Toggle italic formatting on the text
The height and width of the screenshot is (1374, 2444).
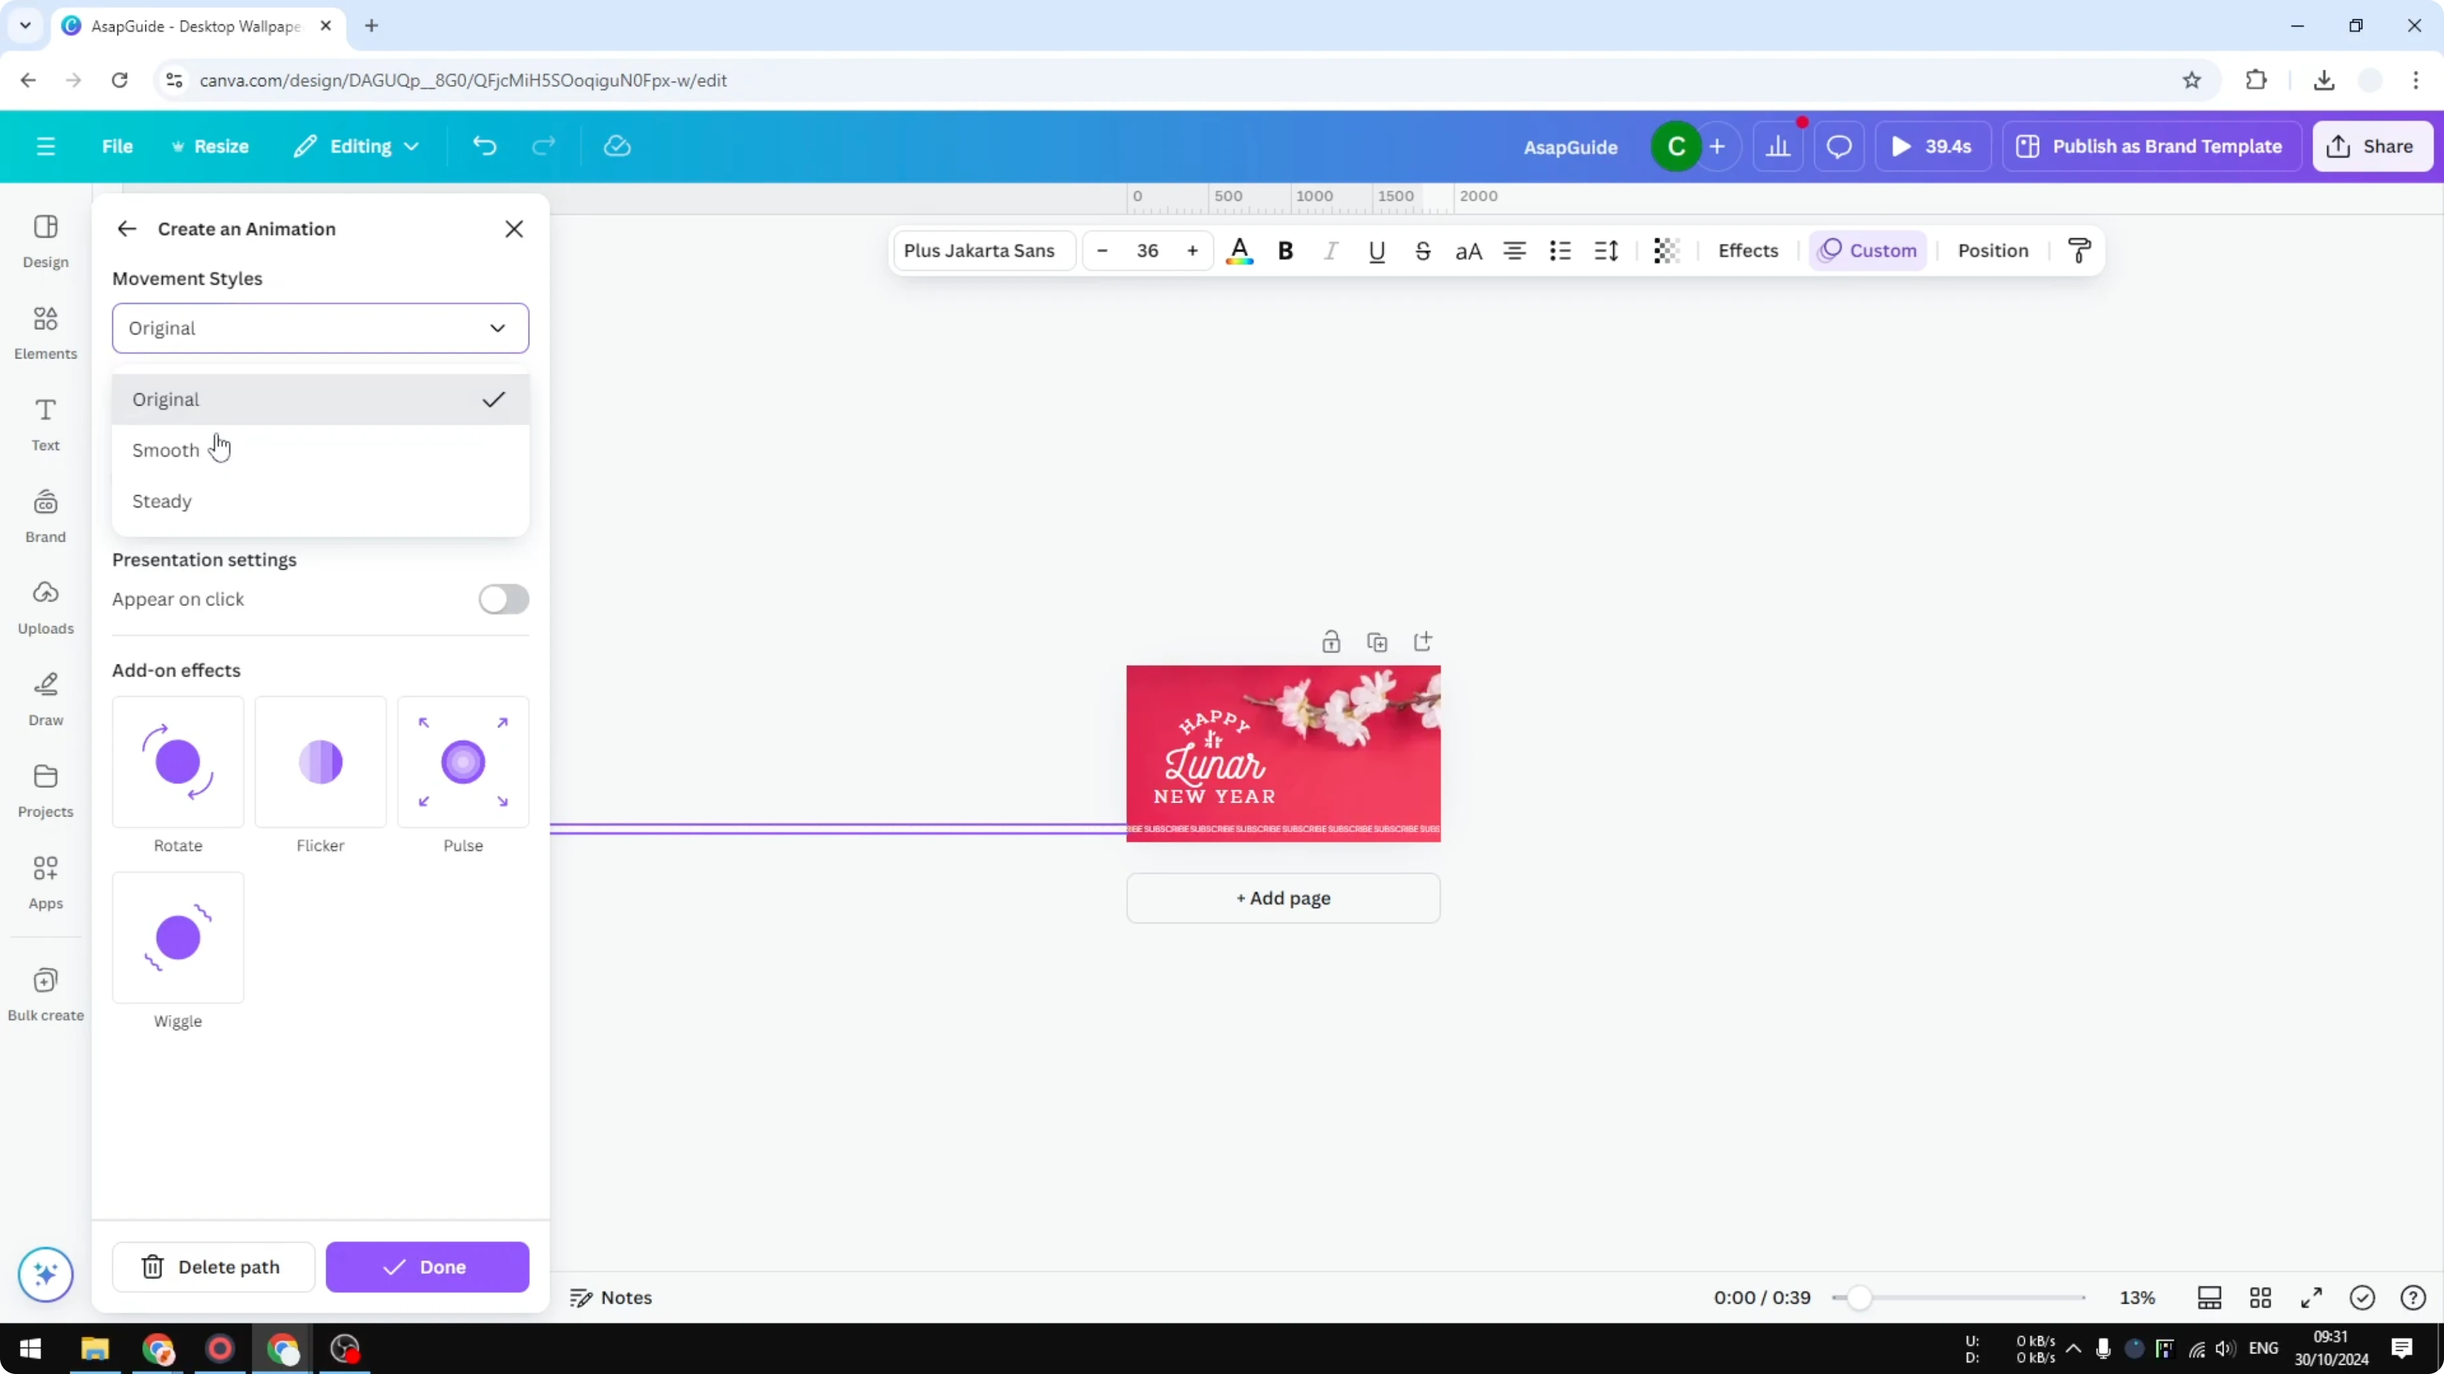point(1330,250)
